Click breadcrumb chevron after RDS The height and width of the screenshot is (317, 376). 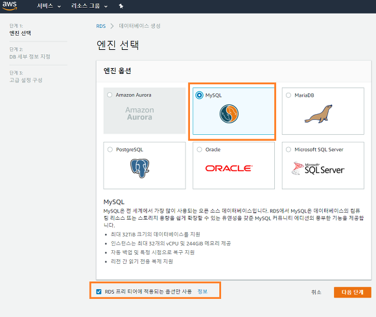pos(112,26)
